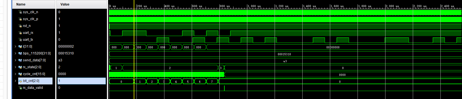Click the sys_clk_n signal icon

click(x=20, y=12)
